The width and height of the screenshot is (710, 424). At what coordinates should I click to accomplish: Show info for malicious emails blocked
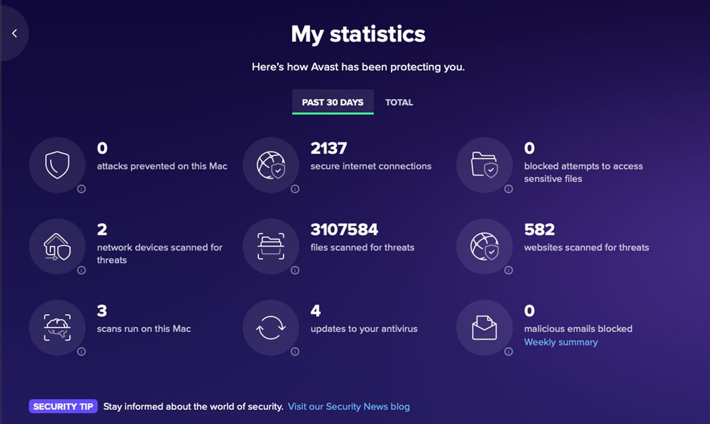point(508,351)
